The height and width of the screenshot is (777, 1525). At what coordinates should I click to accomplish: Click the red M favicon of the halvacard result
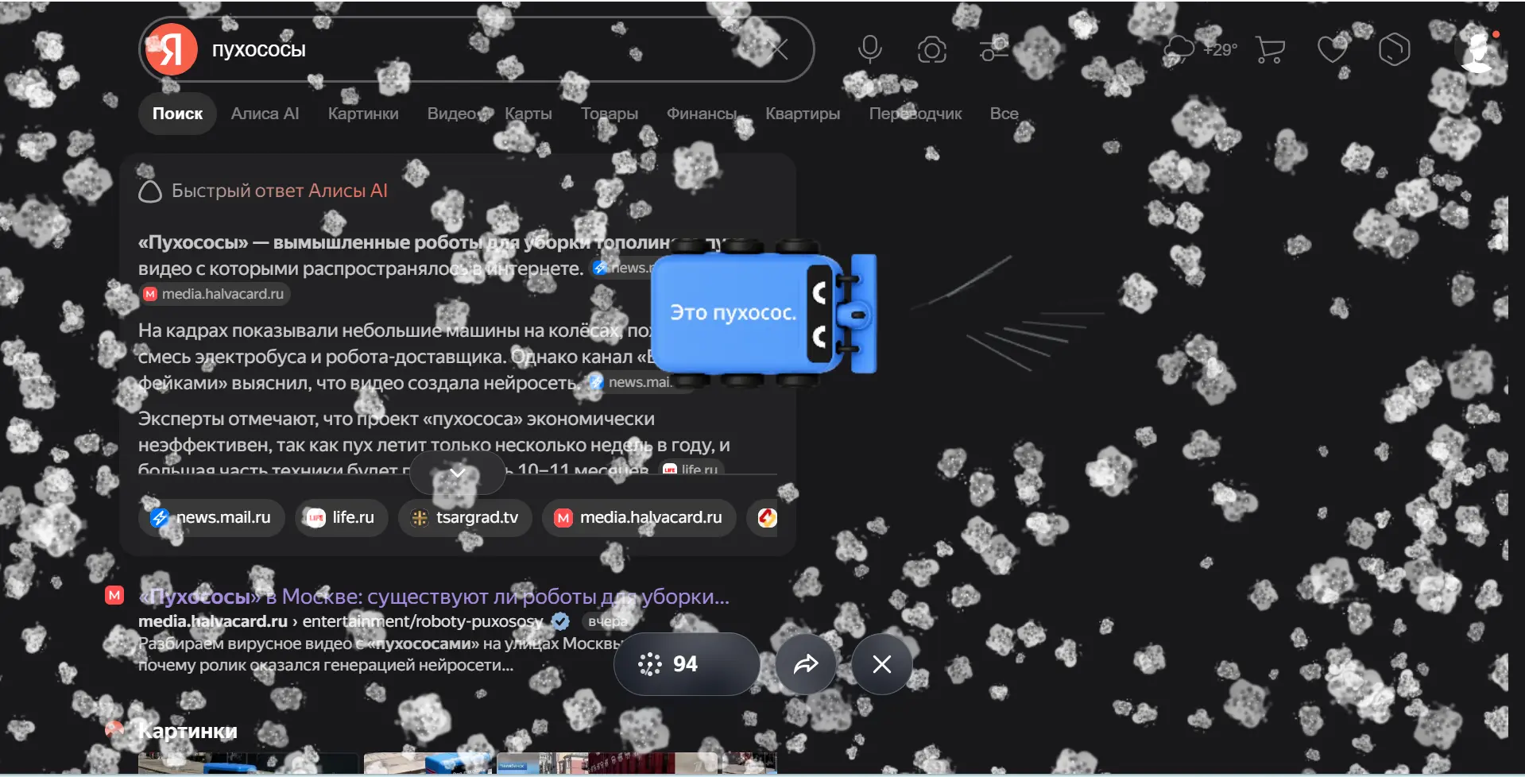(114, 595)
